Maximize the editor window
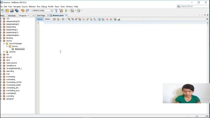 click(208, 15)
